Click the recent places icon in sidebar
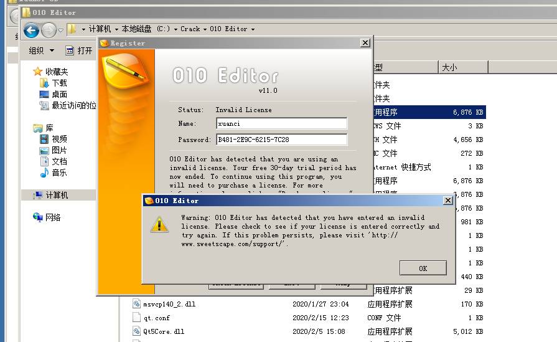Screen dimensions: 557x342 pos(44,105)
